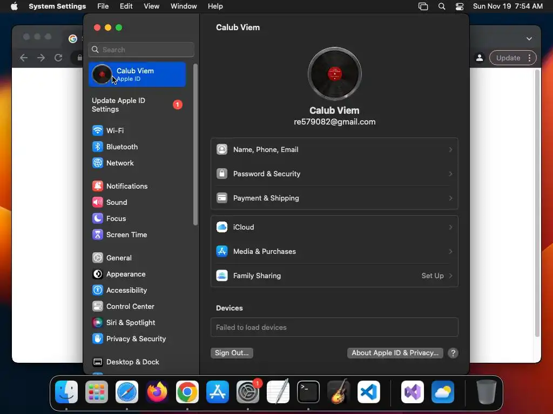Viewport: 553px width, 414px height.
Task: Launch Safari from the Dock
Action: [x=127, y=392]
